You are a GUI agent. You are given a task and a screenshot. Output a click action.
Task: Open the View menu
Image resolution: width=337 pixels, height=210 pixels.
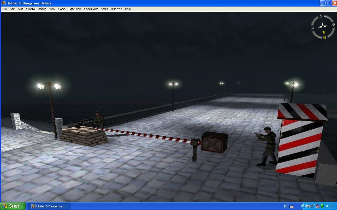tap(52, 9)
